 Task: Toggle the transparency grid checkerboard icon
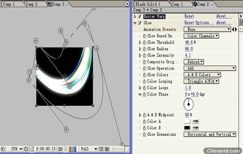pyautogui.click(x=107, y=149)
